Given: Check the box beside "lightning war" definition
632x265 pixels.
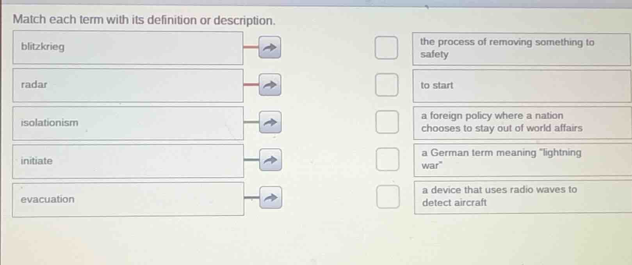Looking at the screenshot, I should 387,159.
